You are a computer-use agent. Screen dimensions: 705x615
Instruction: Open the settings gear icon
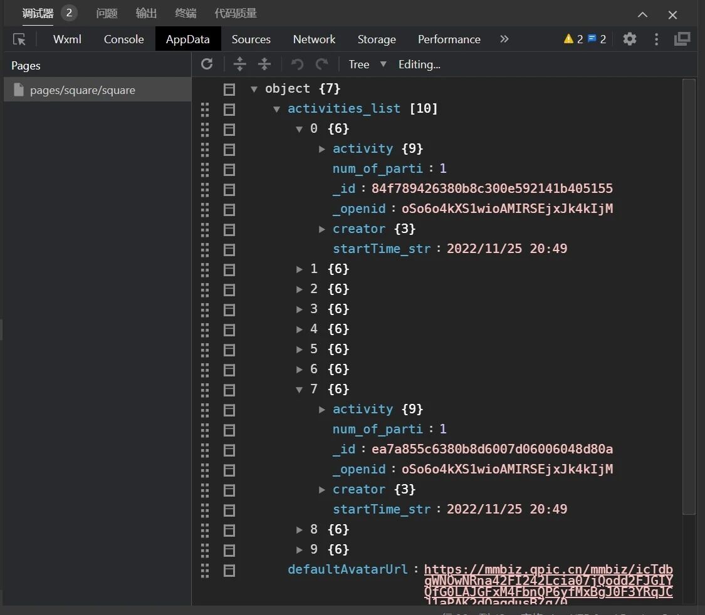[x=630, y=39]
